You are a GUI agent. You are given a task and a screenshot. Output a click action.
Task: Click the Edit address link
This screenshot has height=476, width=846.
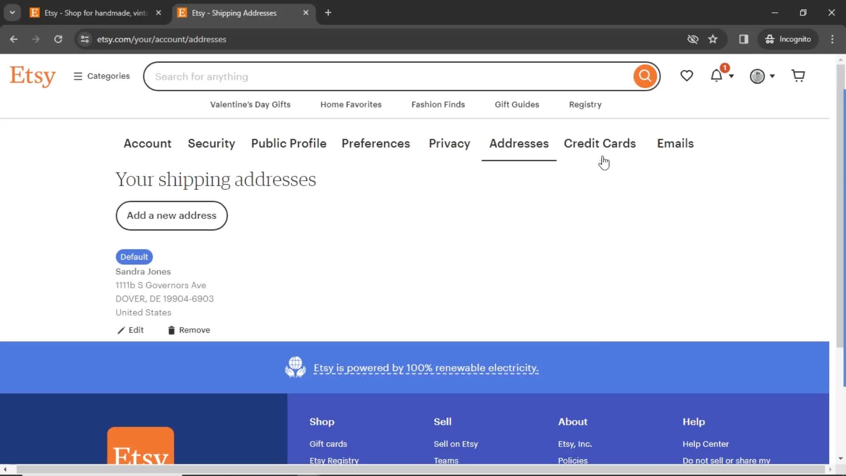coord(131,330)
